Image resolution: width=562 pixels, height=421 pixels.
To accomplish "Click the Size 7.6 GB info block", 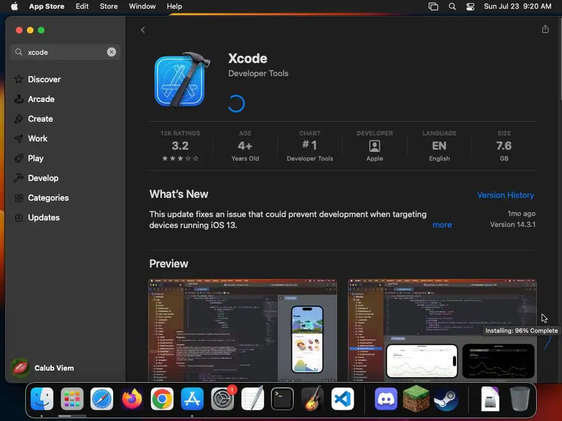I will (x=504, y=146).
